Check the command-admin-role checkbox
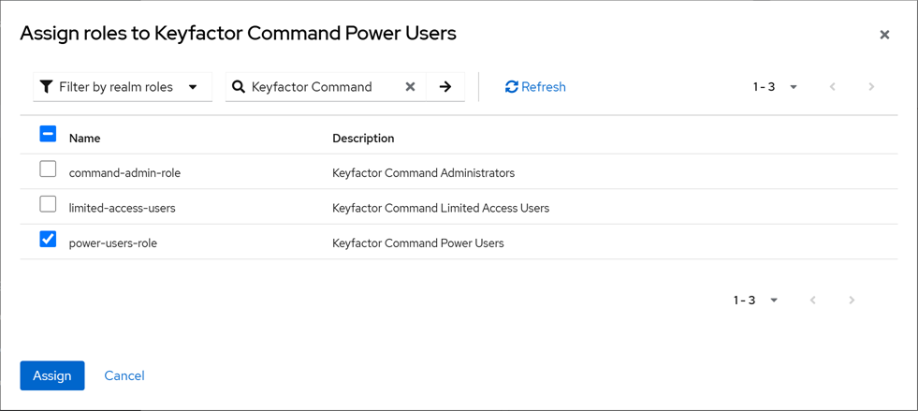 48,169
